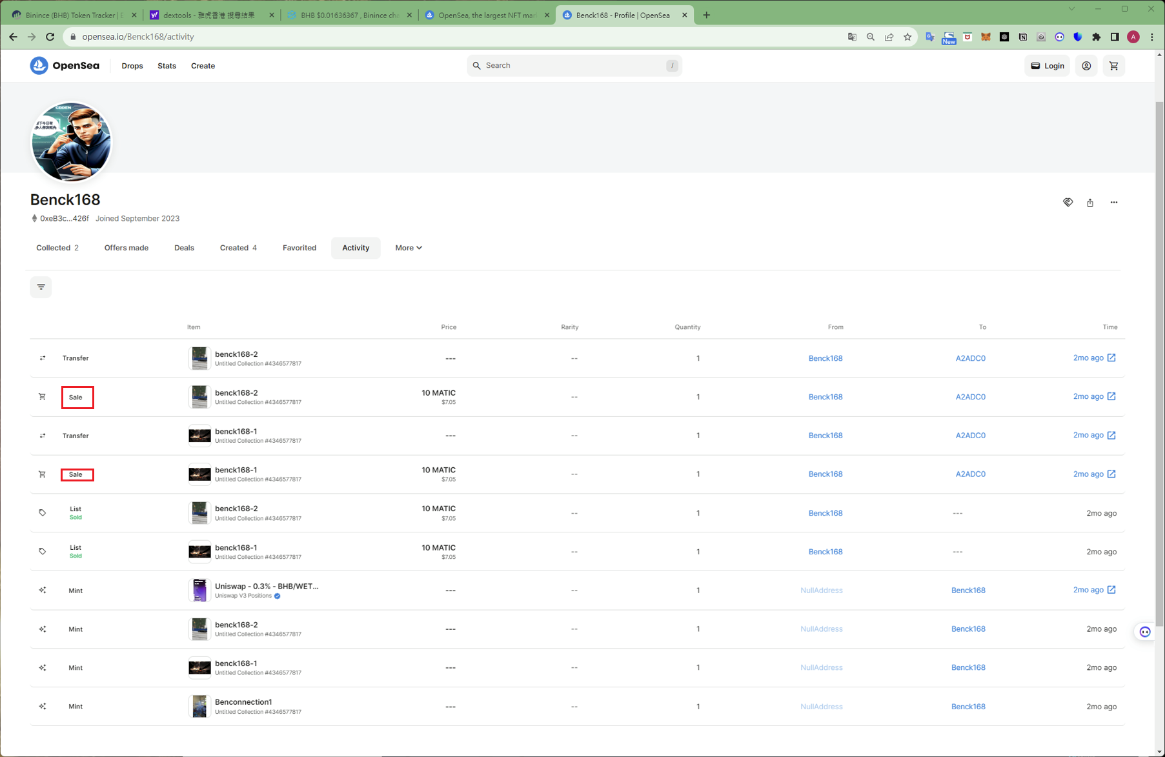The image size is (1165, 757).
Task: Switch to the Created tab
Action: (x=238, y=248)
